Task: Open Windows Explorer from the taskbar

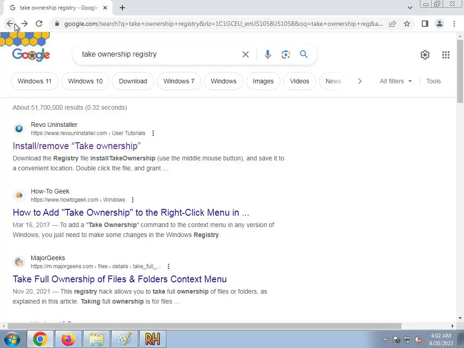Action: coord(97,339)
